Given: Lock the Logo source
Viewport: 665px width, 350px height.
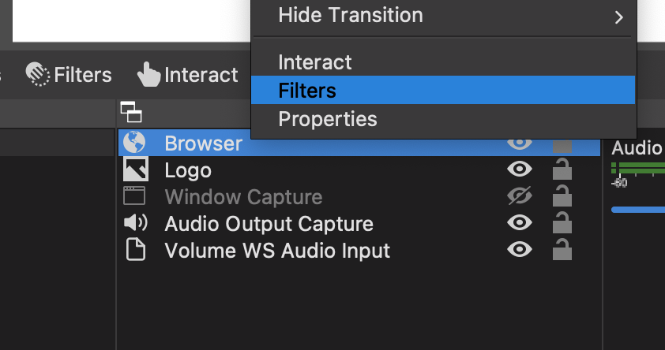Looking at the screenshot, I should pos(562,169).
